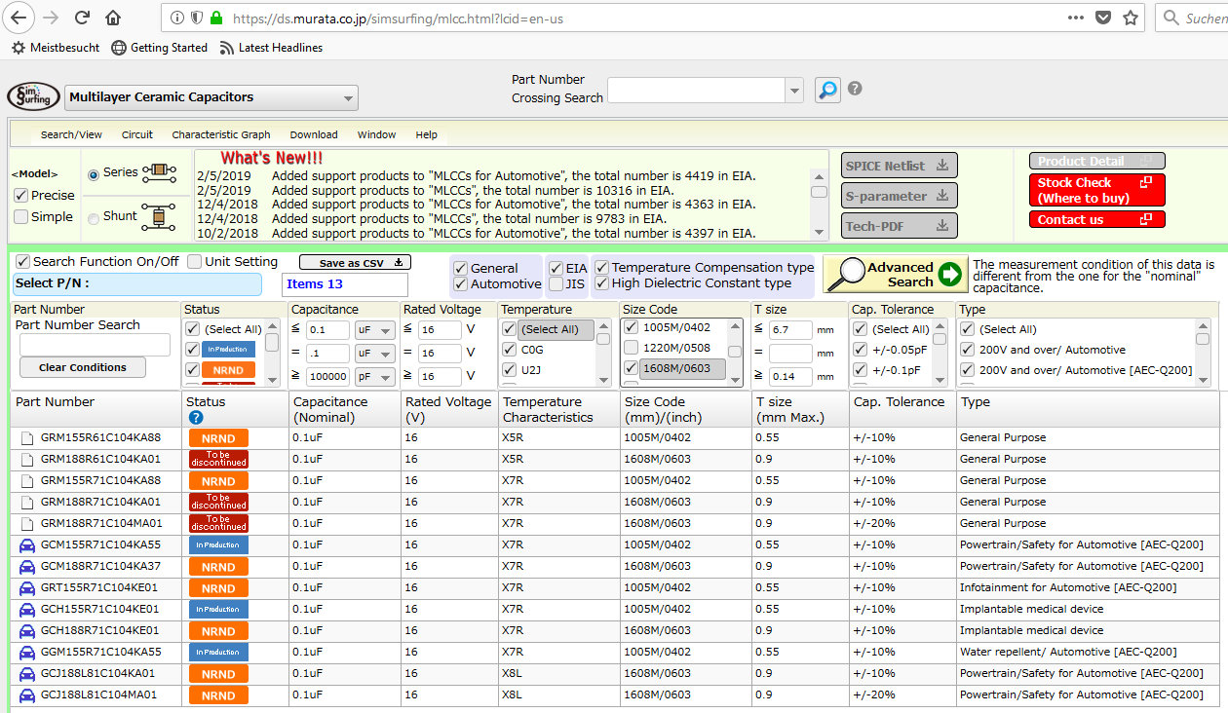The width and height of the screenshot is (1228, 713).
Task: Click the car icon for GCJ188L81C104MA01
Action: pyautogui.click(x=27, y=694)
